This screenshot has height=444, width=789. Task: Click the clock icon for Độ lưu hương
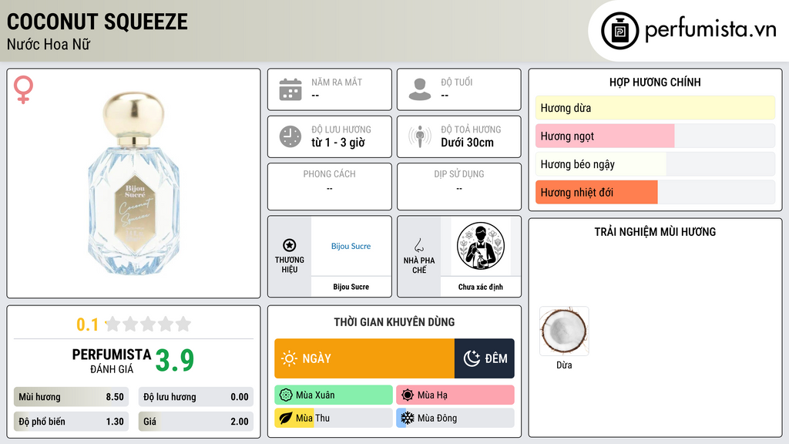click(x=290, y=136)
